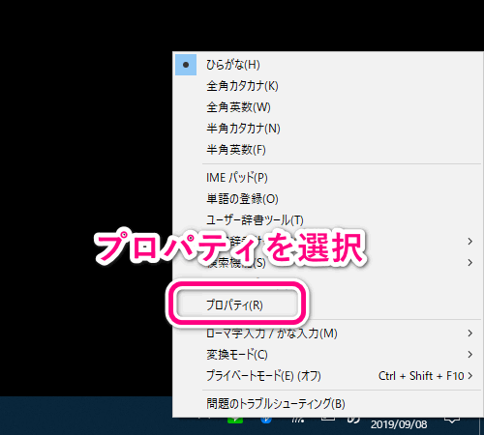Expand プライベートモード(E) (オフ) submenu
The width and height of the screenshot is (484, 435).
328,376
